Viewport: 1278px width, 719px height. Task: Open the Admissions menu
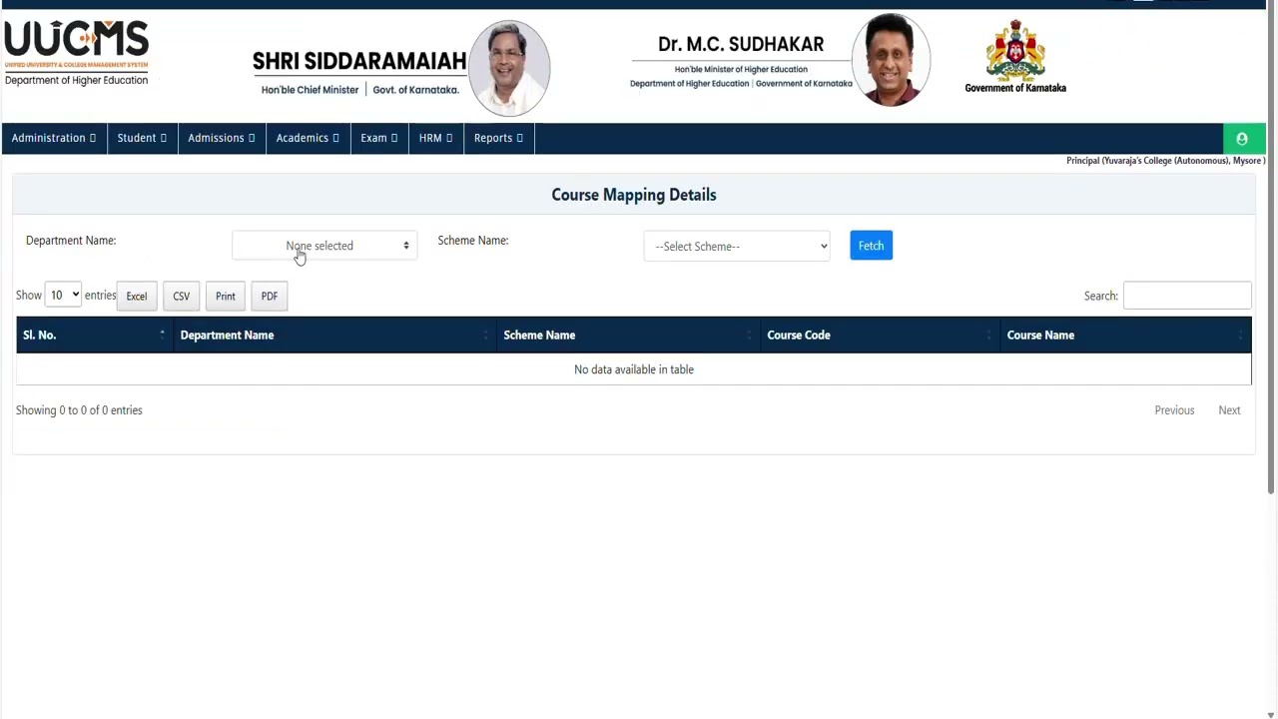(x=222, y=138)
